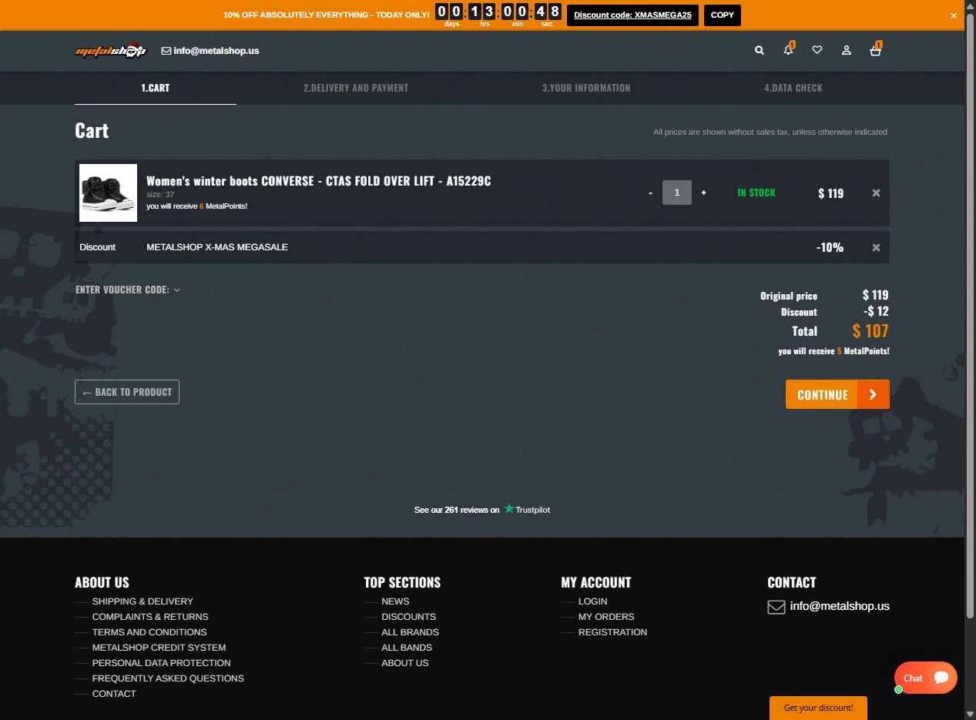Open Personal Data Protection footer link
976x720 pixels.
point(161,663)
